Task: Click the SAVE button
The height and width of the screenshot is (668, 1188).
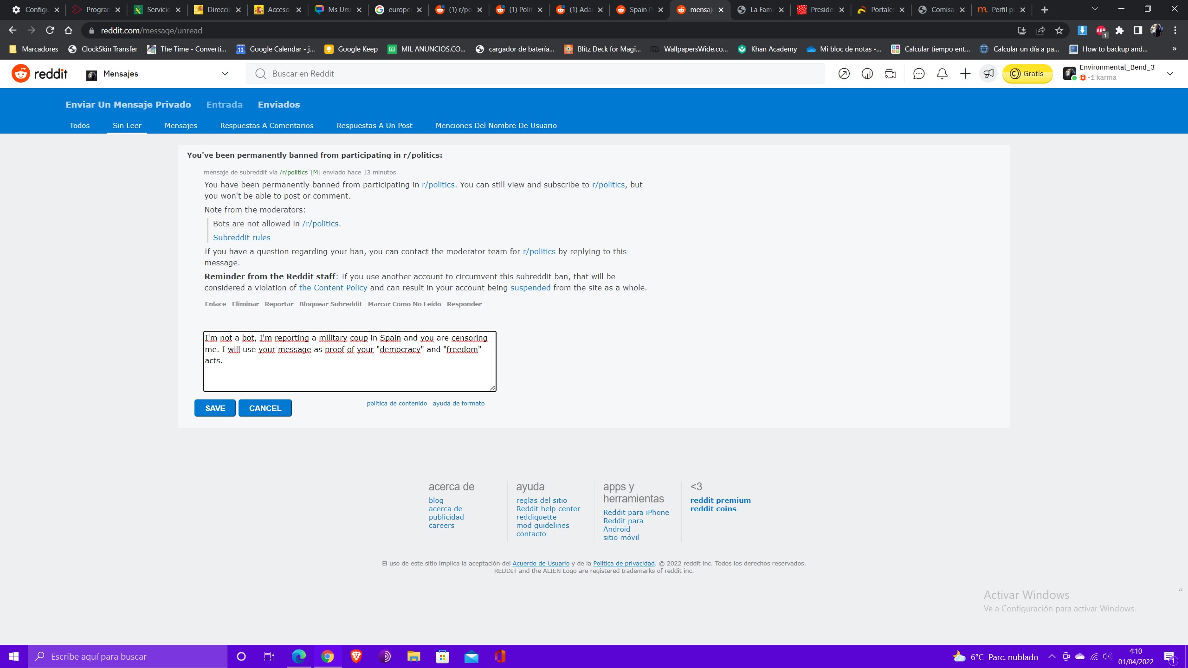Action: 215,408
